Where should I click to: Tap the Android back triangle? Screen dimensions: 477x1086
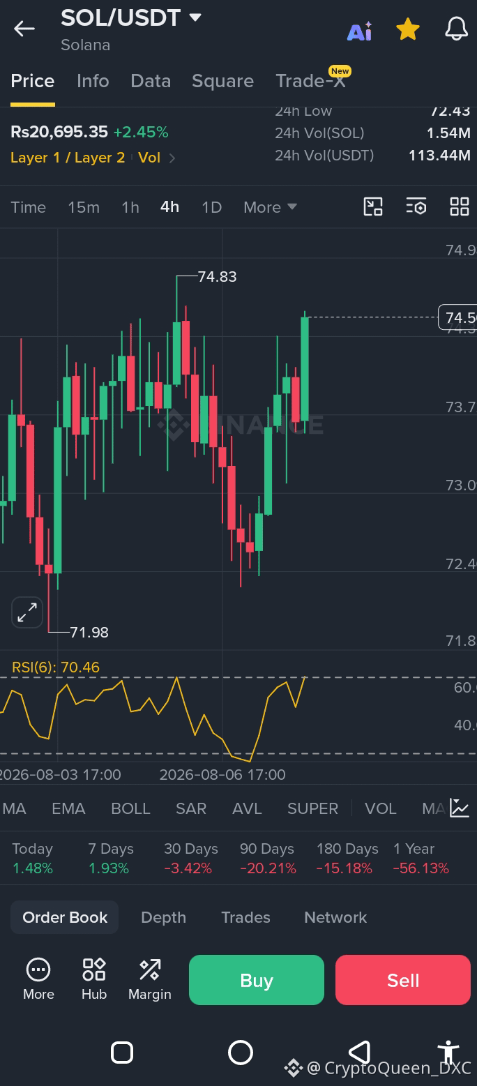359,1052
